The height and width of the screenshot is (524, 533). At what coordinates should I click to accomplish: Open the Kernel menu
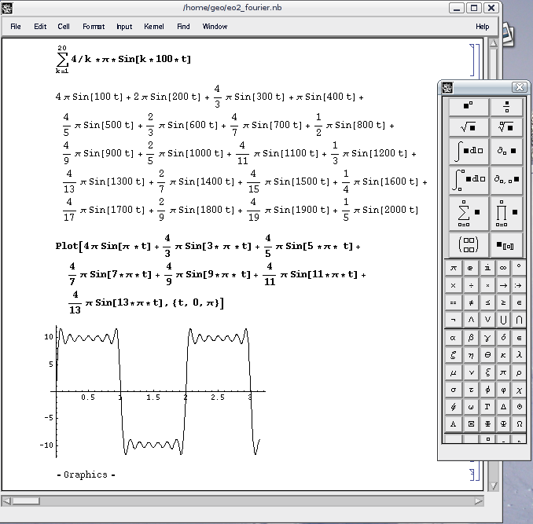[x=154, y=27]
